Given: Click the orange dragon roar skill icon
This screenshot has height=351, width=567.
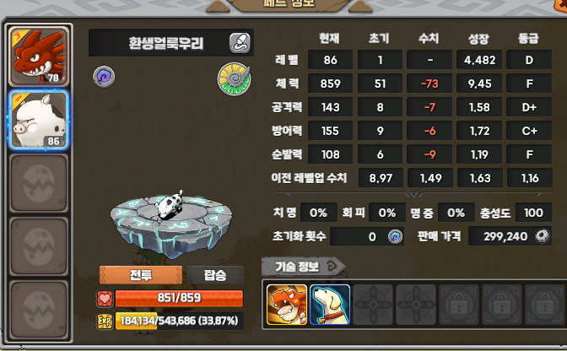Looking at the screenshot, I should click(287, 305).
